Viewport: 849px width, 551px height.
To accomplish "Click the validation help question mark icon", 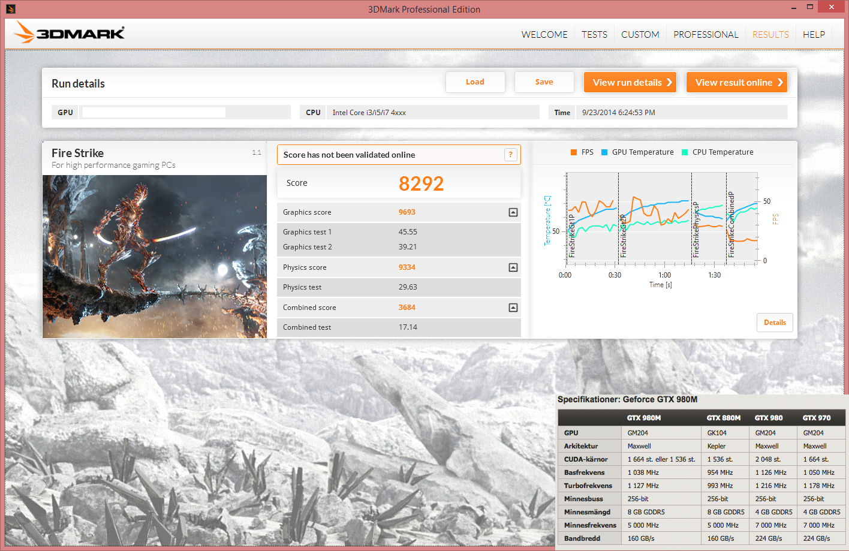I will pos(510,155).
